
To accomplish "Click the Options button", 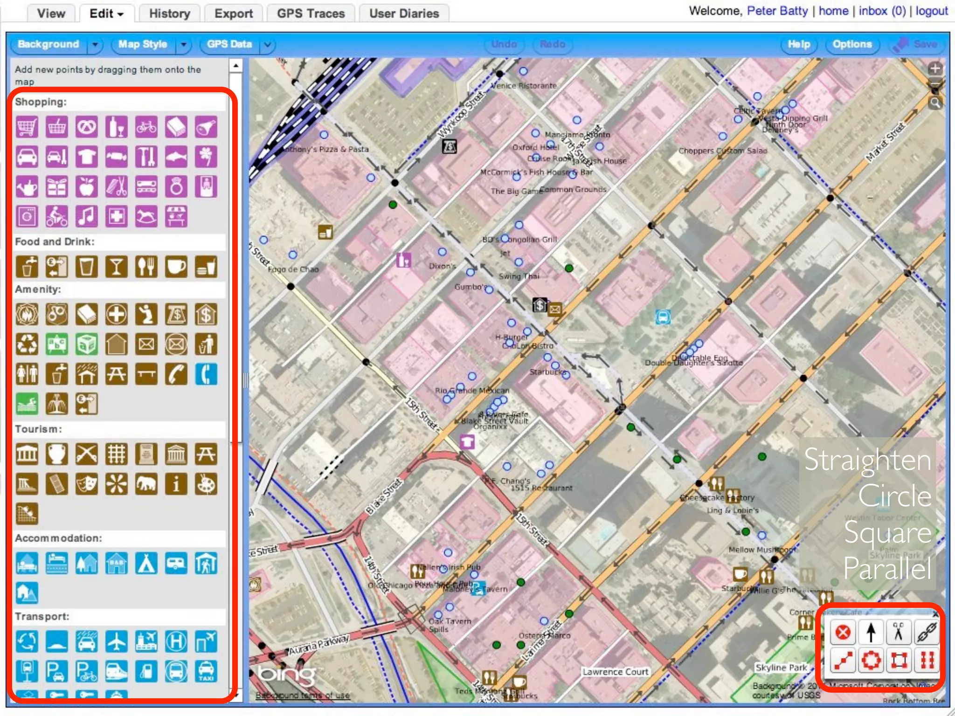I will 852,44.
